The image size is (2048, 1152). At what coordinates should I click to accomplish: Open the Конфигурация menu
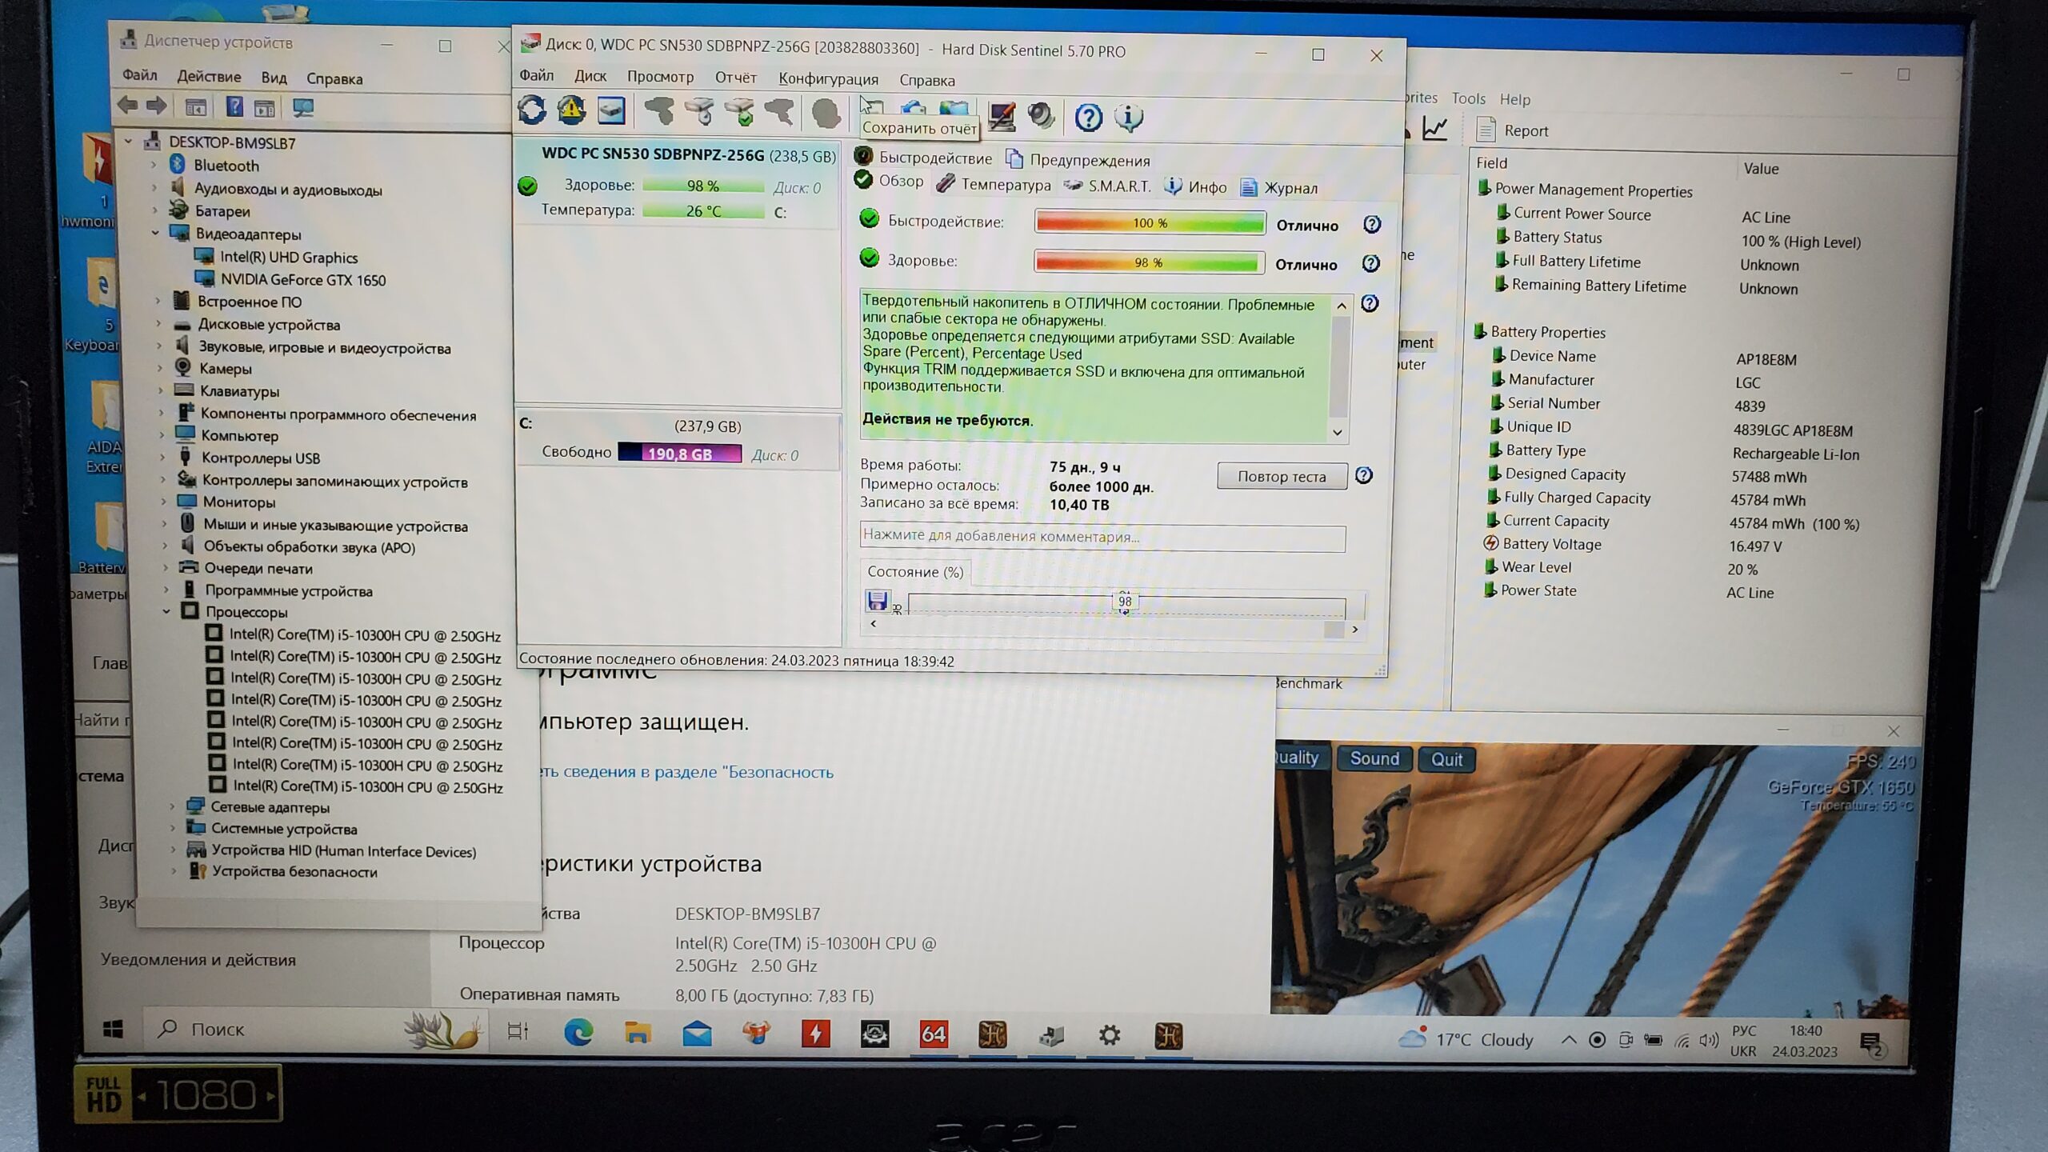click(x=828, y=79)
